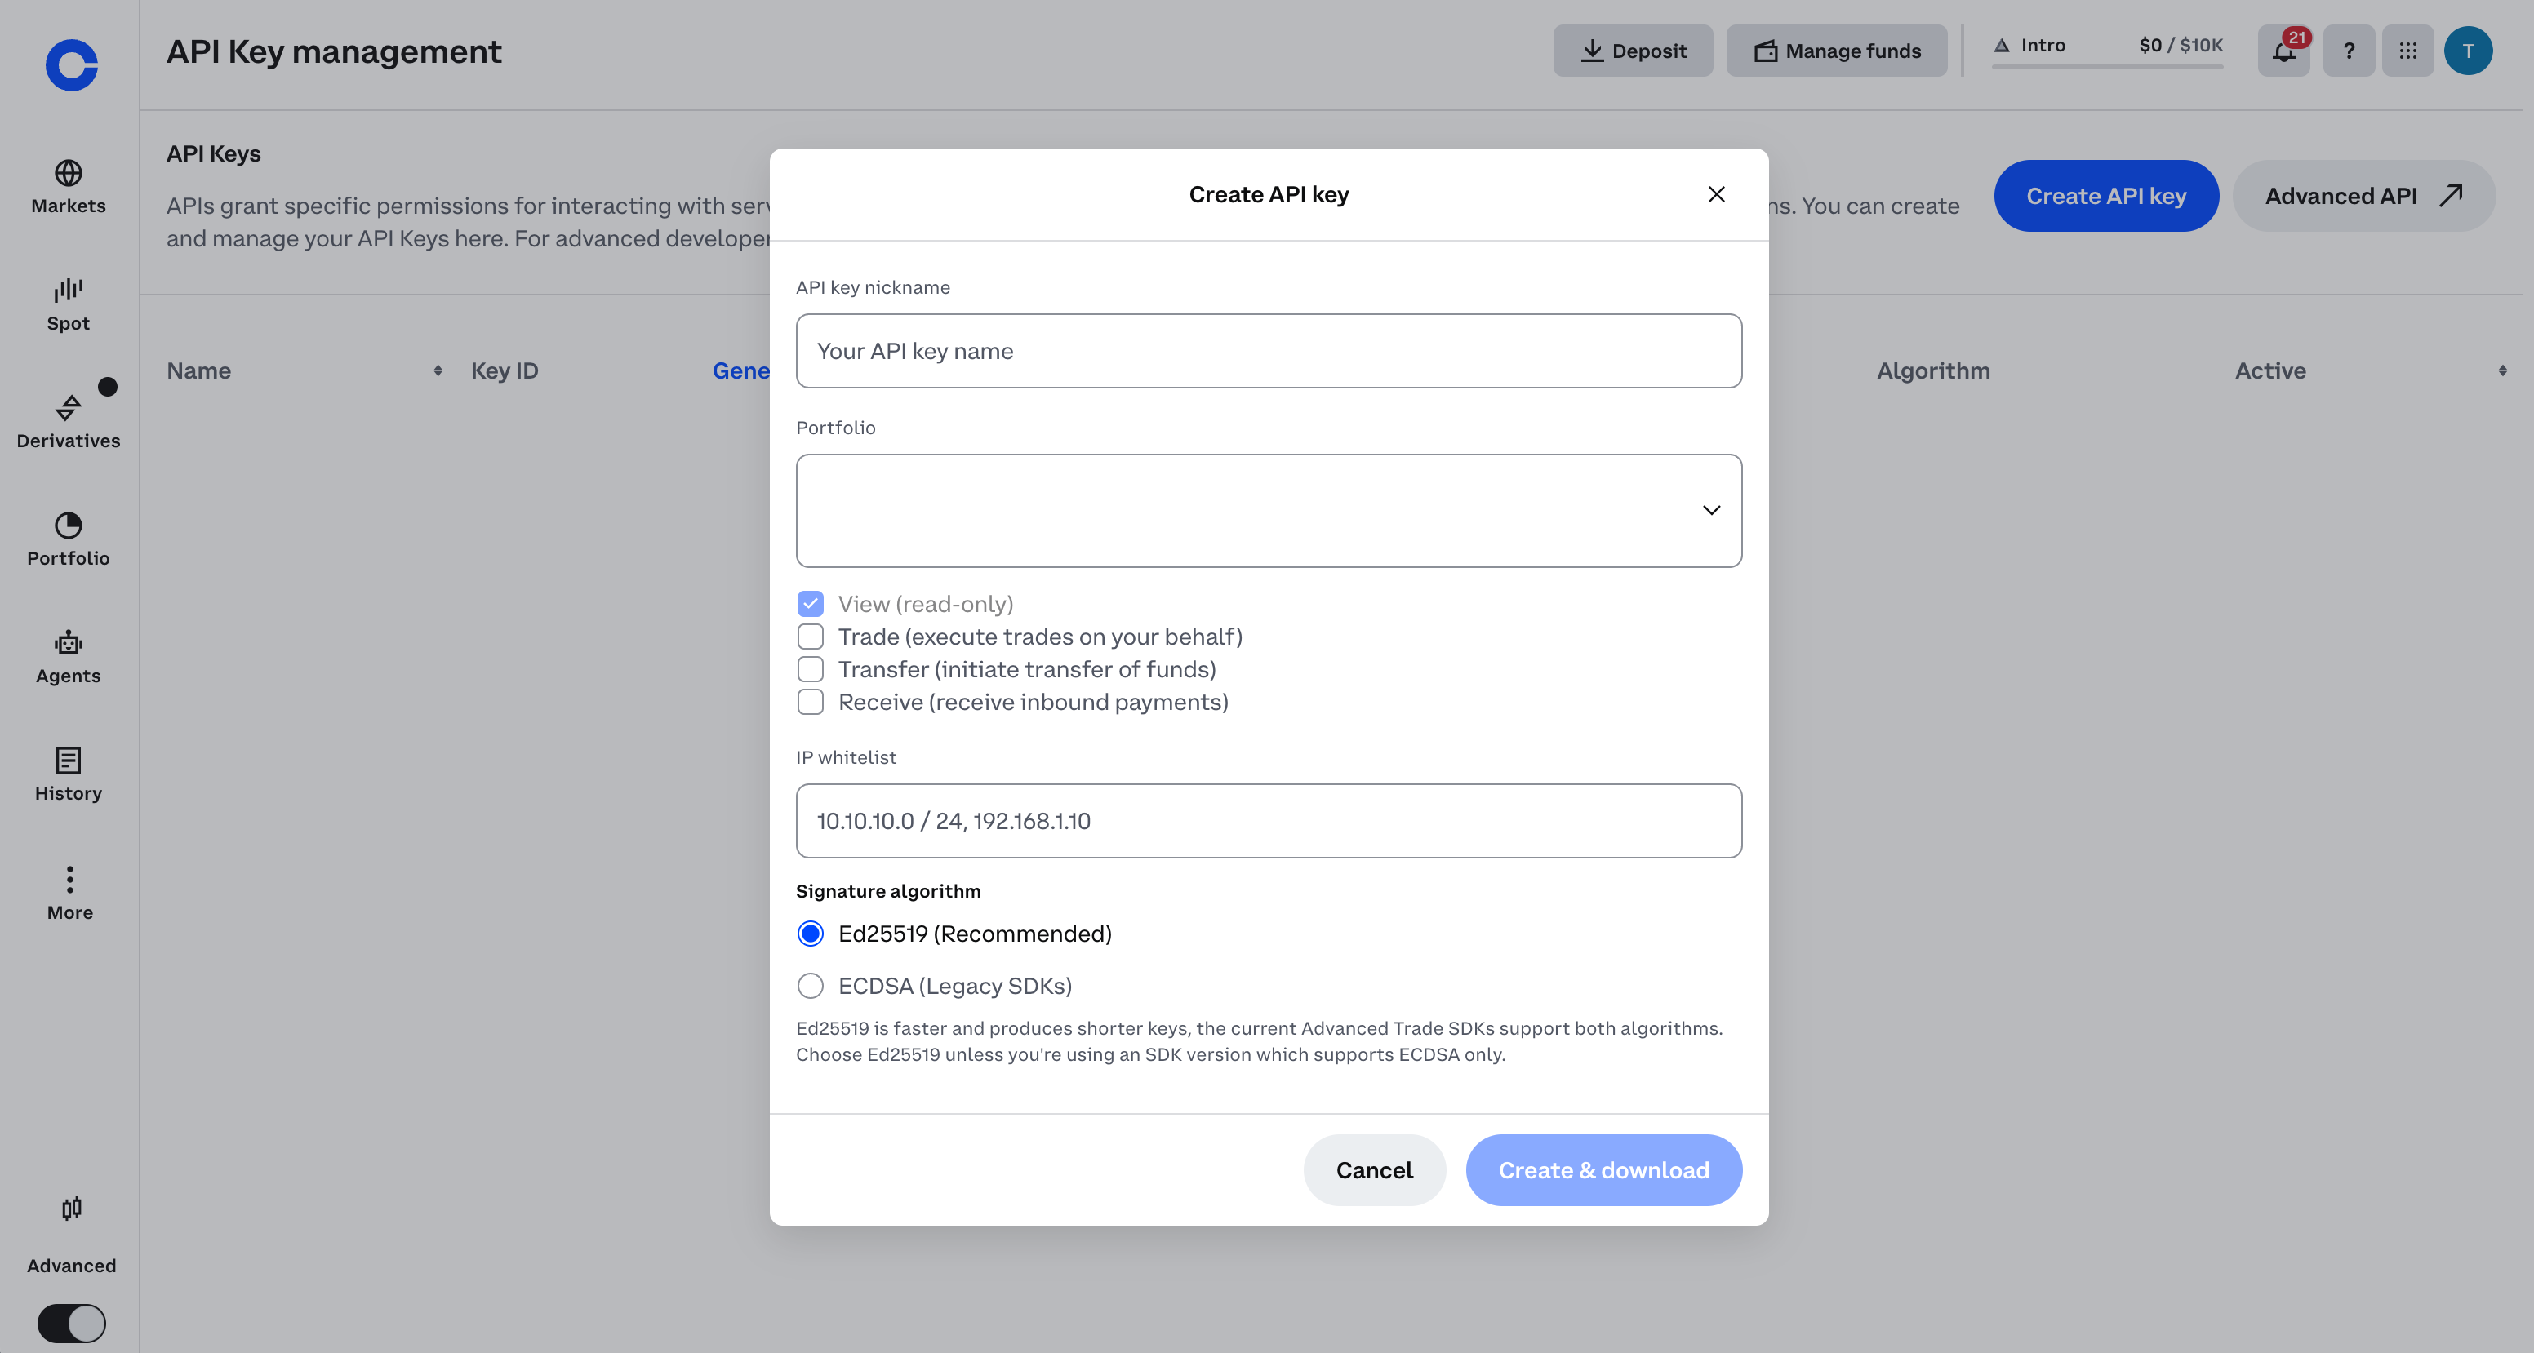Click the IP whitelist input field
Screen dimensions: 2534x1353
pos(1269,821)
